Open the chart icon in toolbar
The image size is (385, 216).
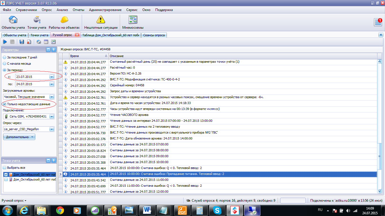pos(53,42)
